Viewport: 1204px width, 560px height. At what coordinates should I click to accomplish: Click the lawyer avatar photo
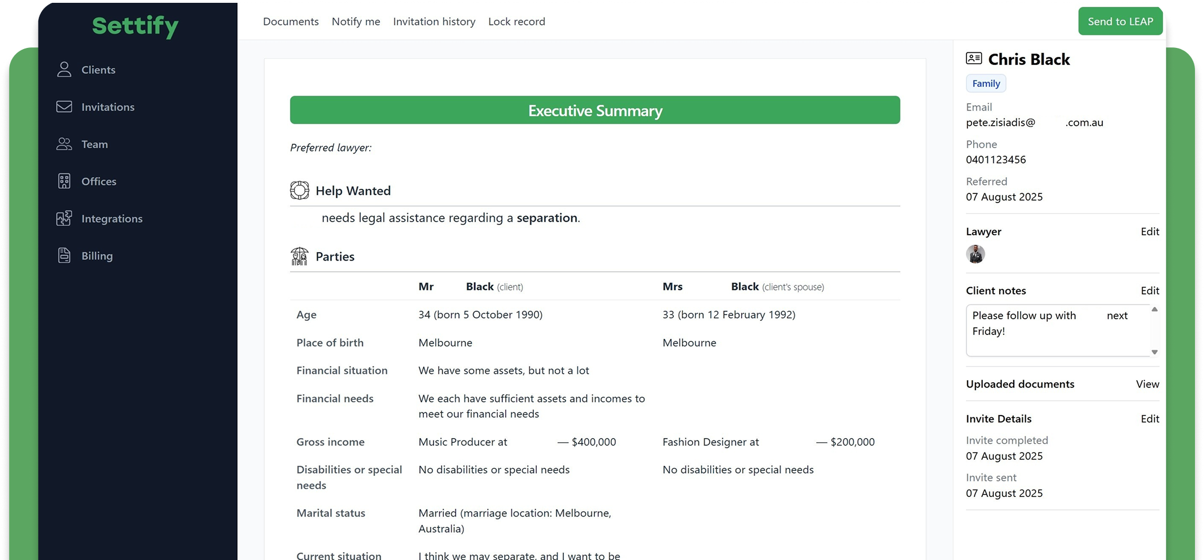975,254
